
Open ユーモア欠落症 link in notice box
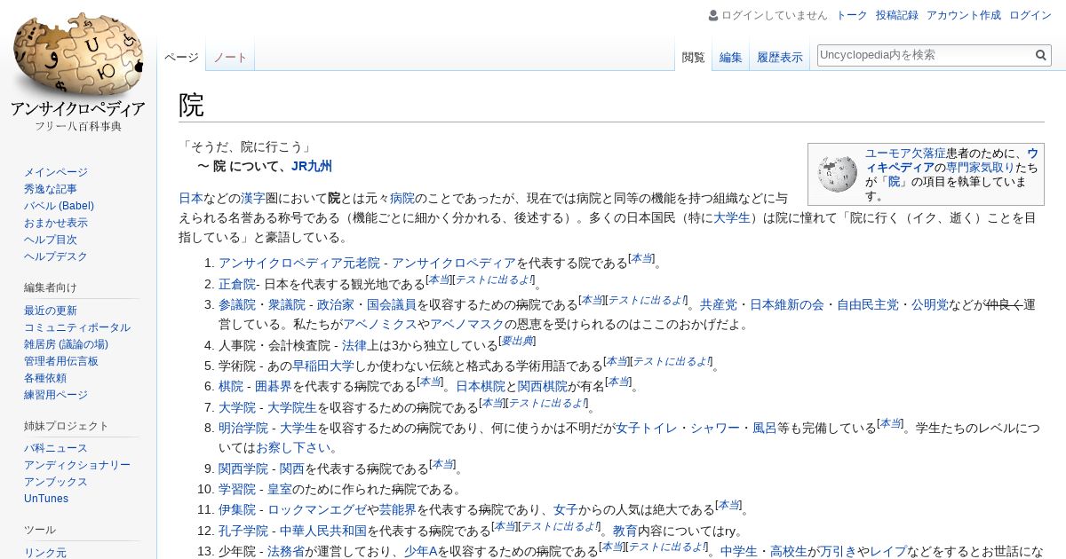coord(905,153)
